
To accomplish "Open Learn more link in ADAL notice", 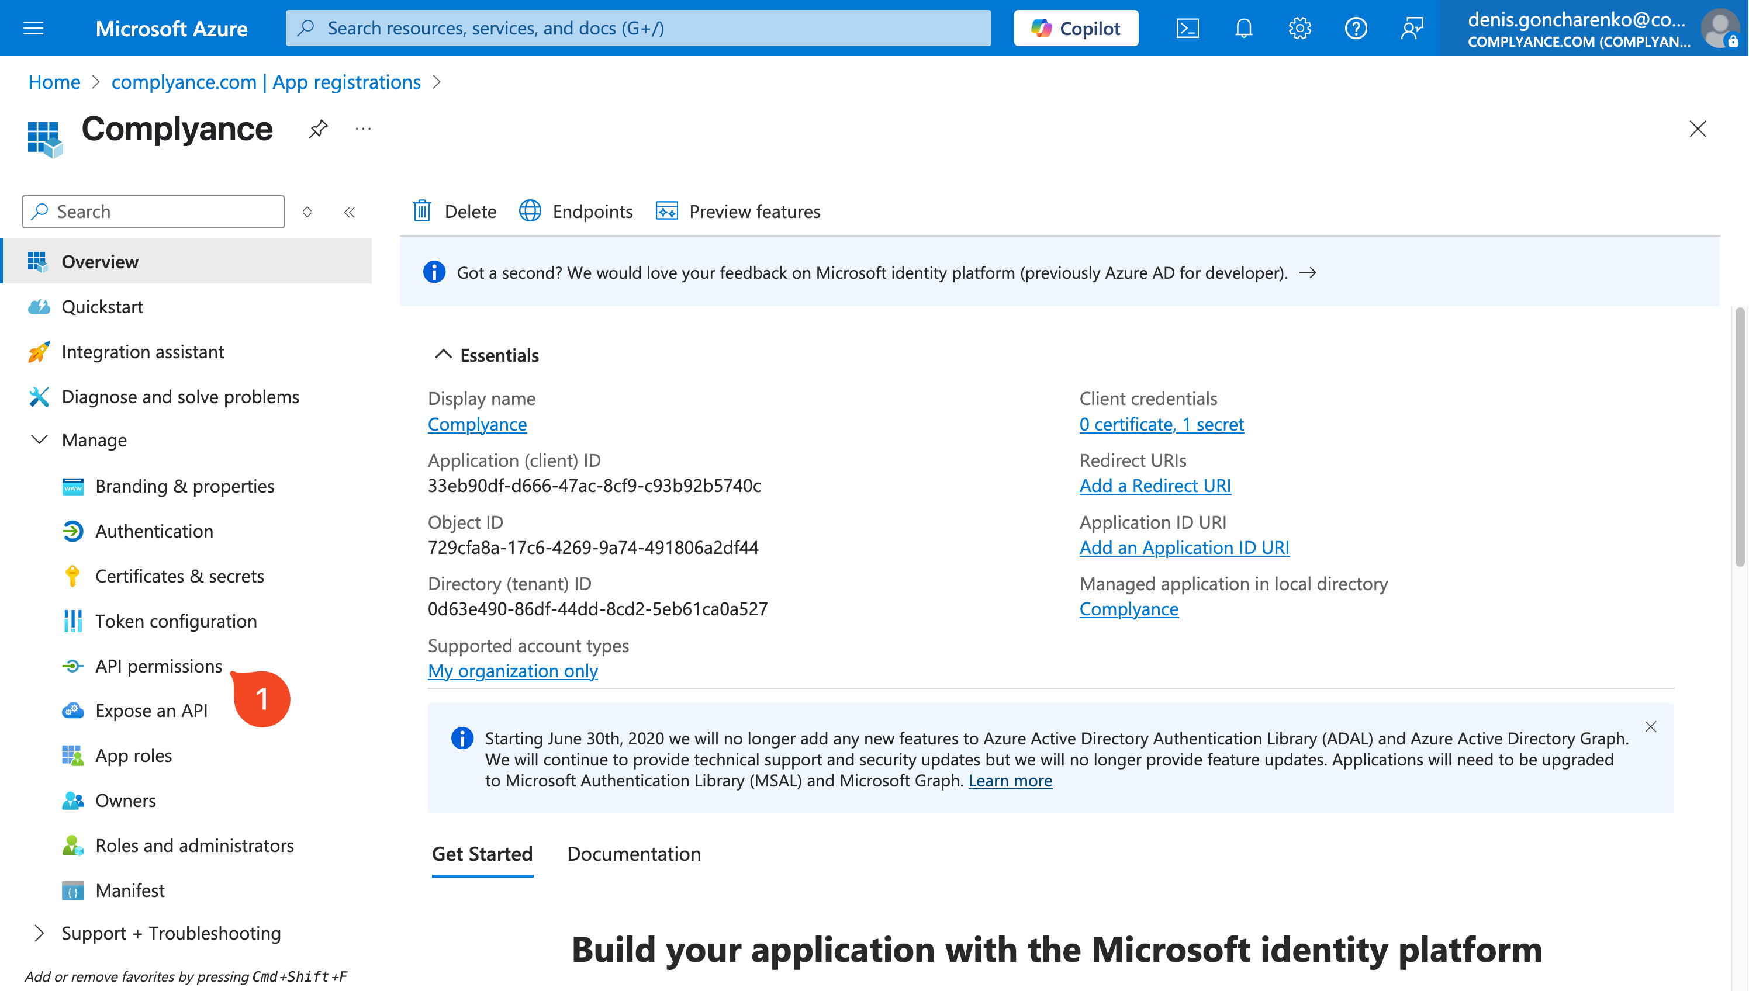I will coord(1010,781).
